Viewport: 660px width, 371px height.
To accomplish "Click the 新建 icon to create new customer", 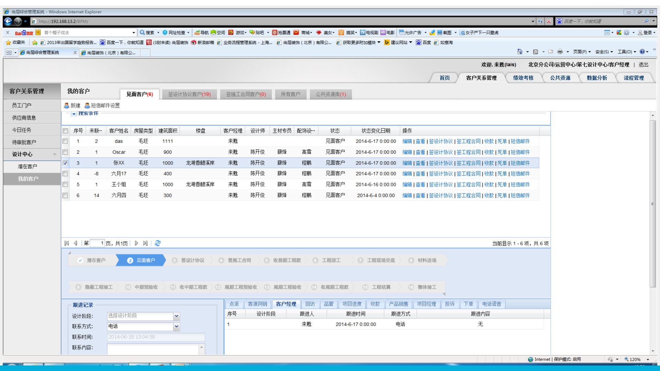I will coord(66,106).
